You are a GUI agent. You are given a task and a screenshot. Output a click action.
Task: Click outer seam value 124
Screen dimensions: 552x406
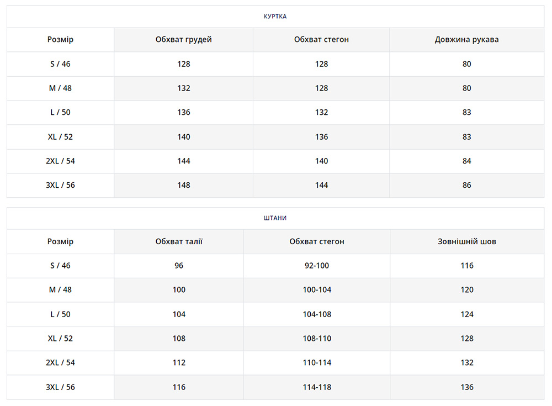(466, 314)
